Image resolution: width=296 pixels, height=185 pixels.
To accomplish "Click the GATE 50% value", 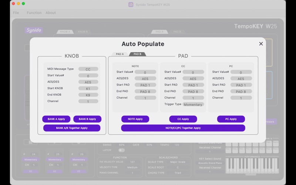I will (149, 145).
